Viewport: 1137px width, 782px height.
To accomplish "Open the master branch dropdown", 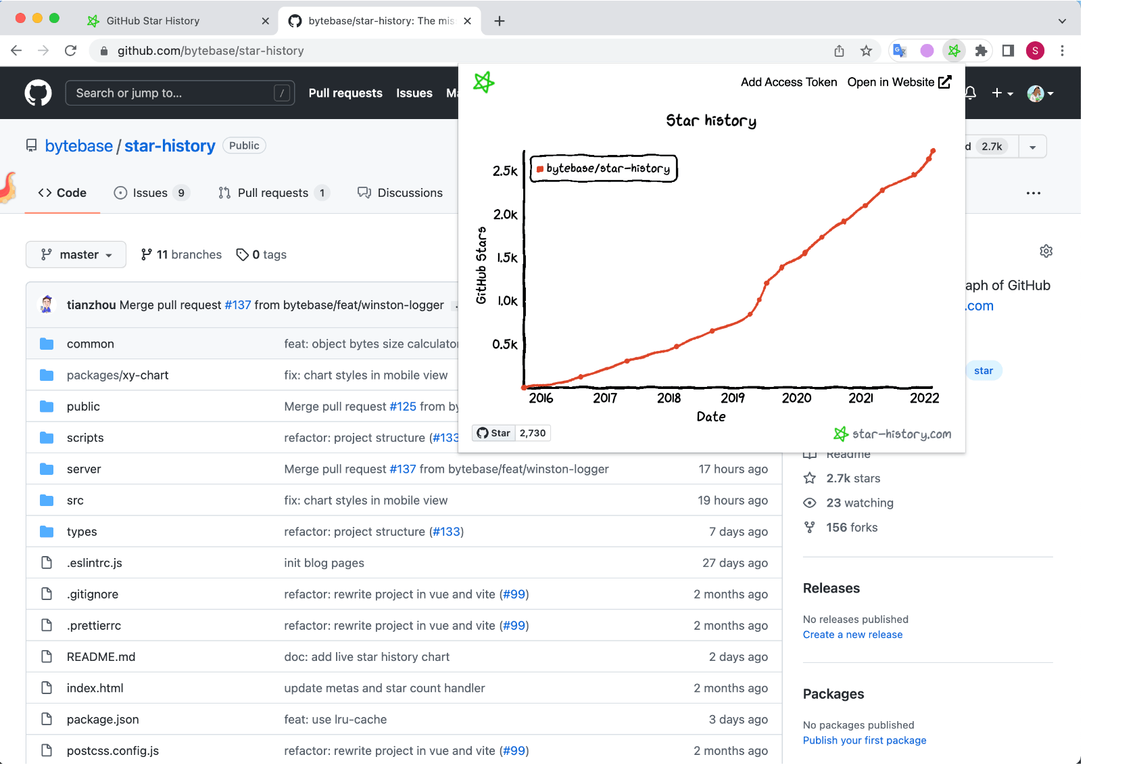I will click(76, 254).
